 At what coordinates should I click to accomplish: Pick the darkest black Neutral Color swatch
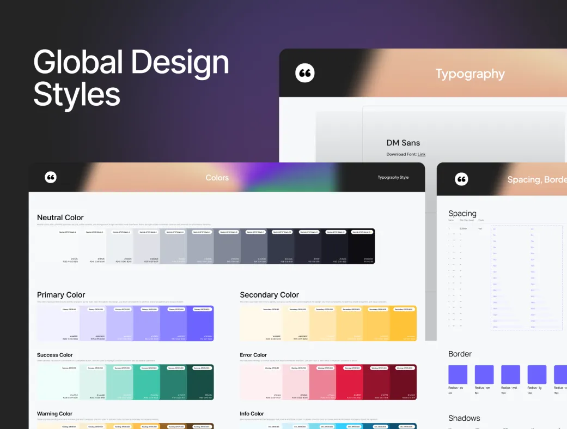click(361, 246)
